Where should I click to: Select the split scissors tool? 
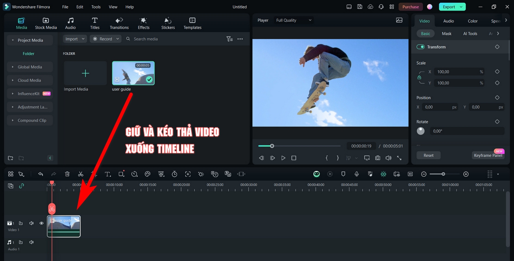(81, 174)
